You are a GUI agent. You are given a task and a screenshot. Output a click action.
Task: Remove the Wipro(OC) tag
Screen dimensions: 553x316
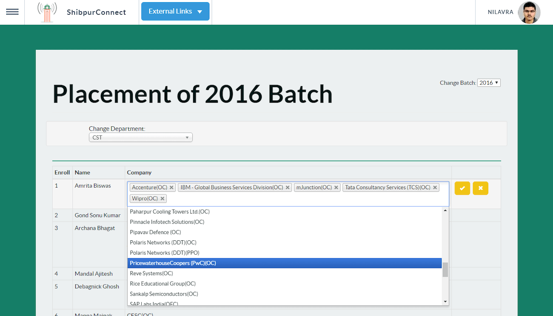(x=162, y=199)
